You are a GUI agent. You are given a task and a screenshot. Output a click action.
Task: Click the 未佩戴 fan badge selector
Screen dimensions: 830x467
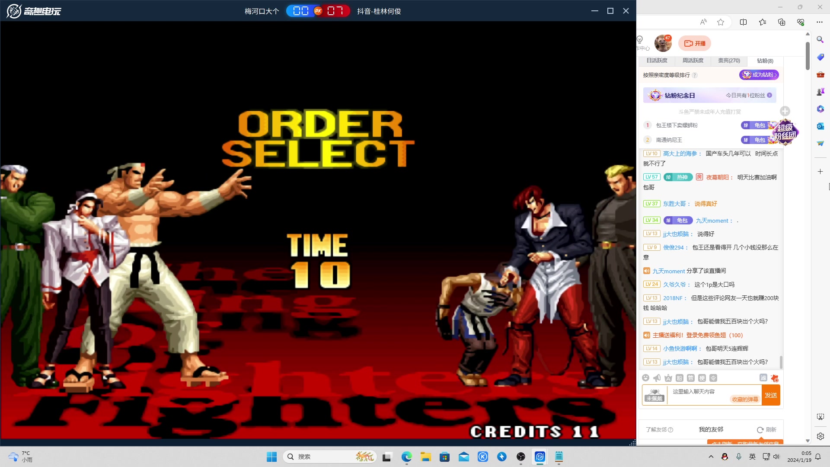[x=654, y=395]
